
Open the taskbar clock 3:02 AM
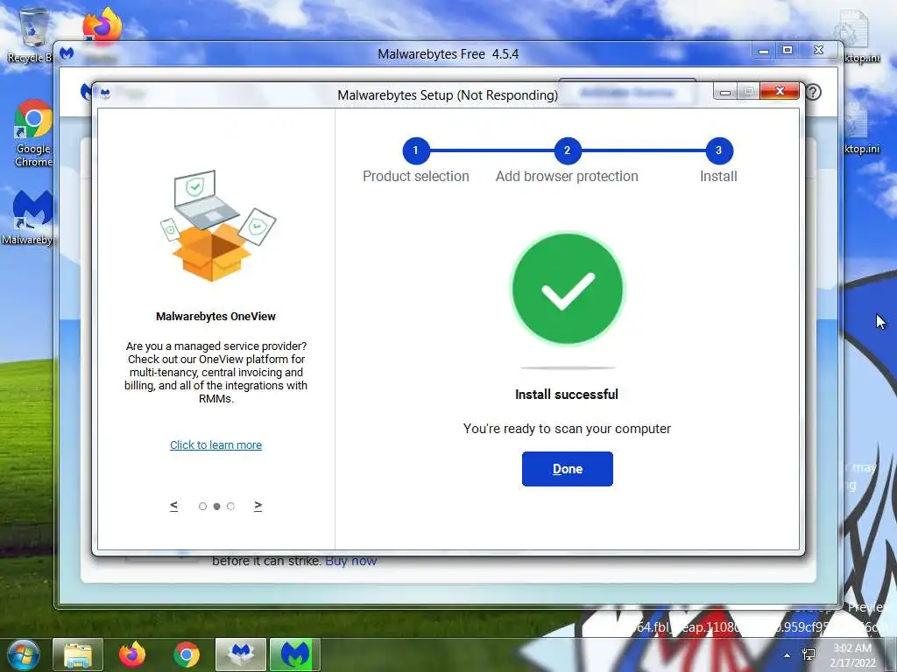click(852, 655)
